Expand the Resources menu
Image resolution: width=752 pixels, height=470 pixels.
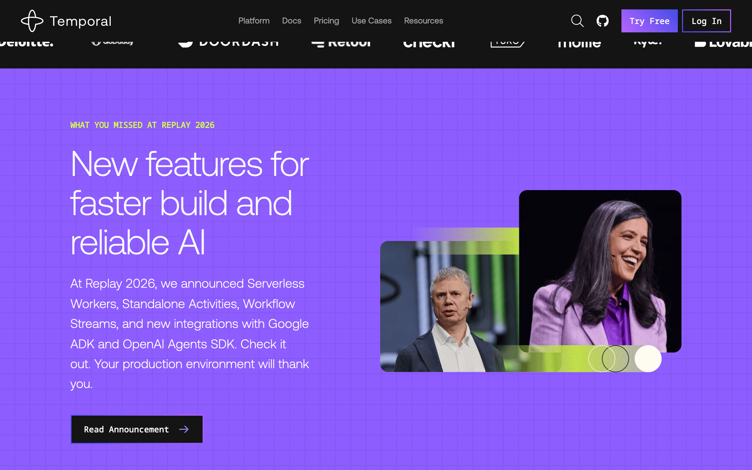click(424, 21)
